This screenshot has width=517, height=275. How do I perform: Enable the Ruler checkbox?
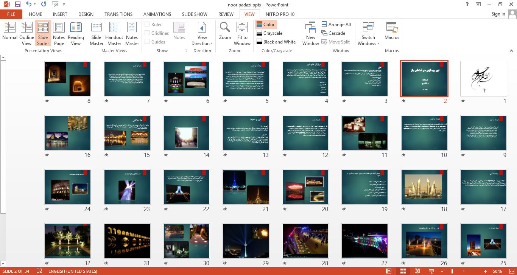[x=147, y=24]
